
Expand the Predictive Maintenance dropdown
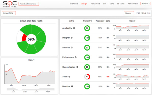click(x=29, y=4)
